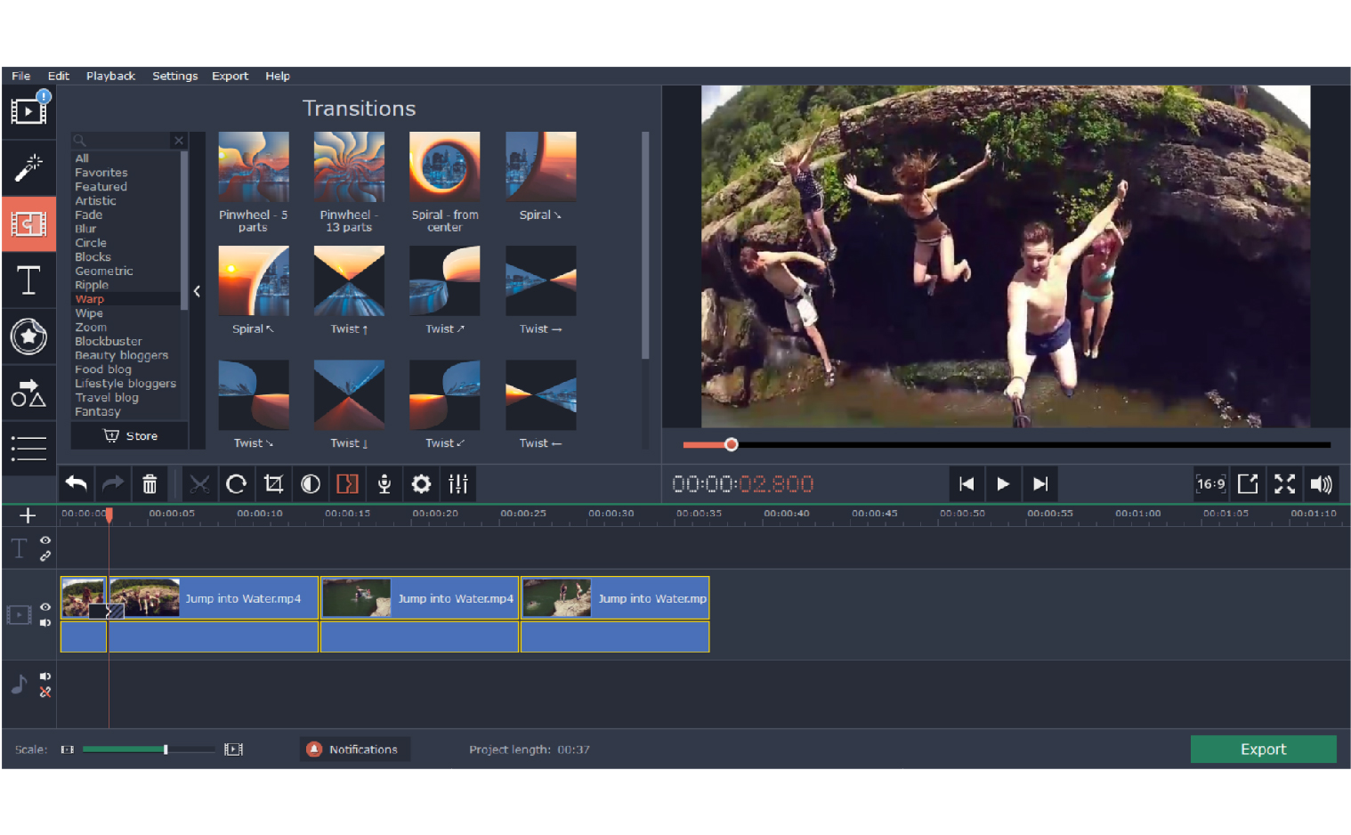Screen dimensions: 1351x835
Task: Skip to previous frame in player
Action: pos(967,483)
